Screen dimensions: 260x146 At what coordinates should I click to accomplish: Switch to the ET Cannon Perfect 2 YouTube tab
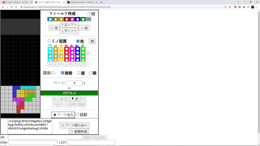click(17, 2)
